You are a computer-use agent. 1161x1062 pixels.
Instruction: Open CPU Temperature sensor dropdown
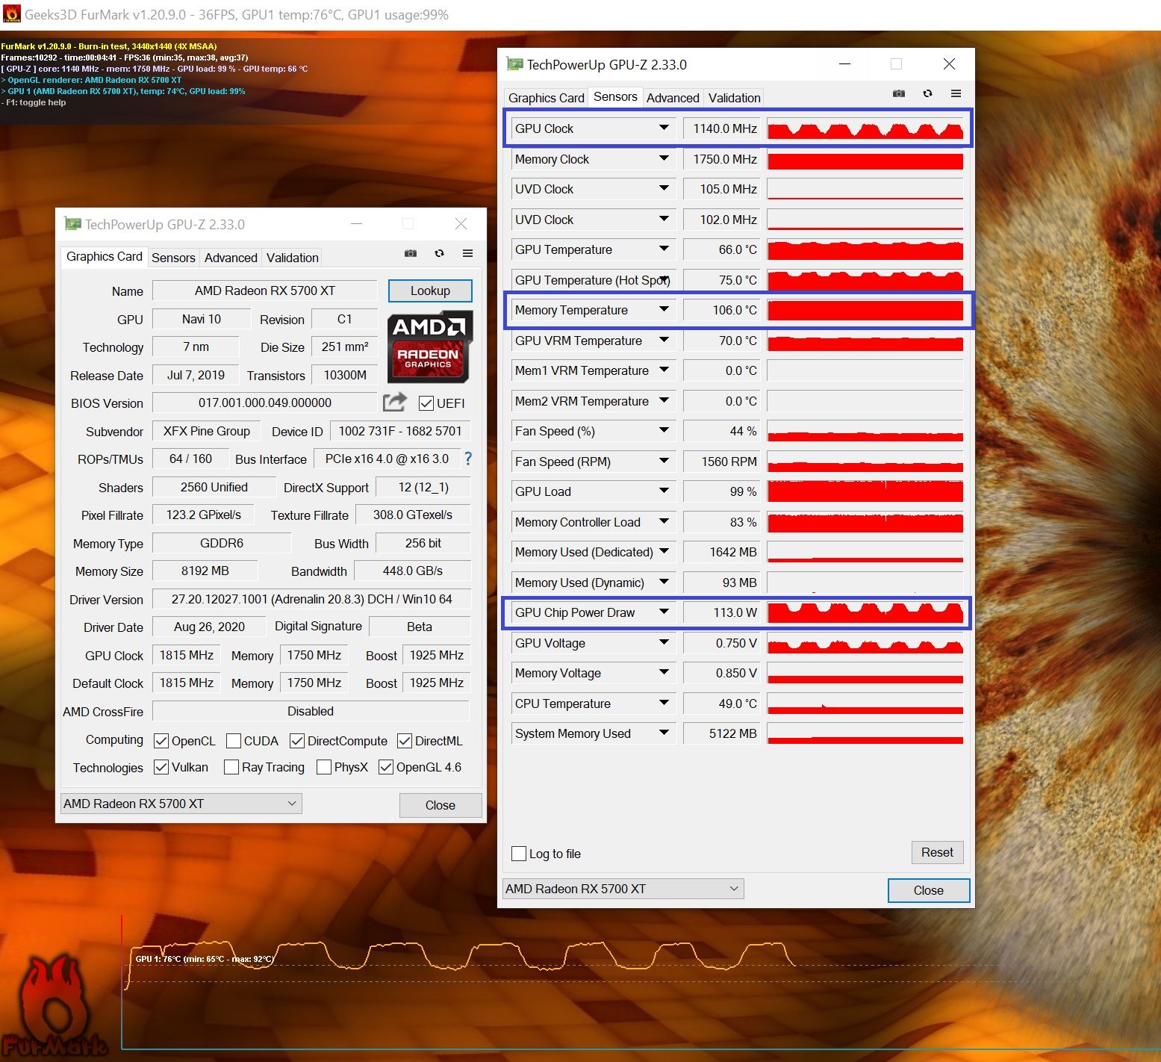664,703
